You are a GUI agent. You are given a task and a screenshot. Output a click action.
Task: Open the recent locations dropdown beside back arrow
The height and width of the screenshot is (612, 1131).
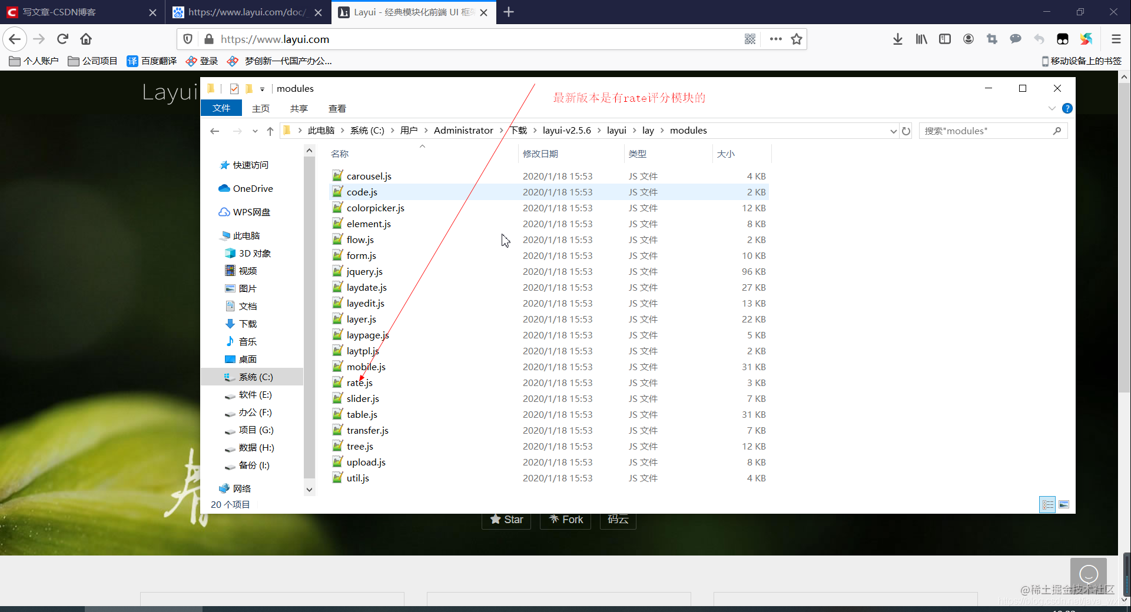tap(255, 131)
